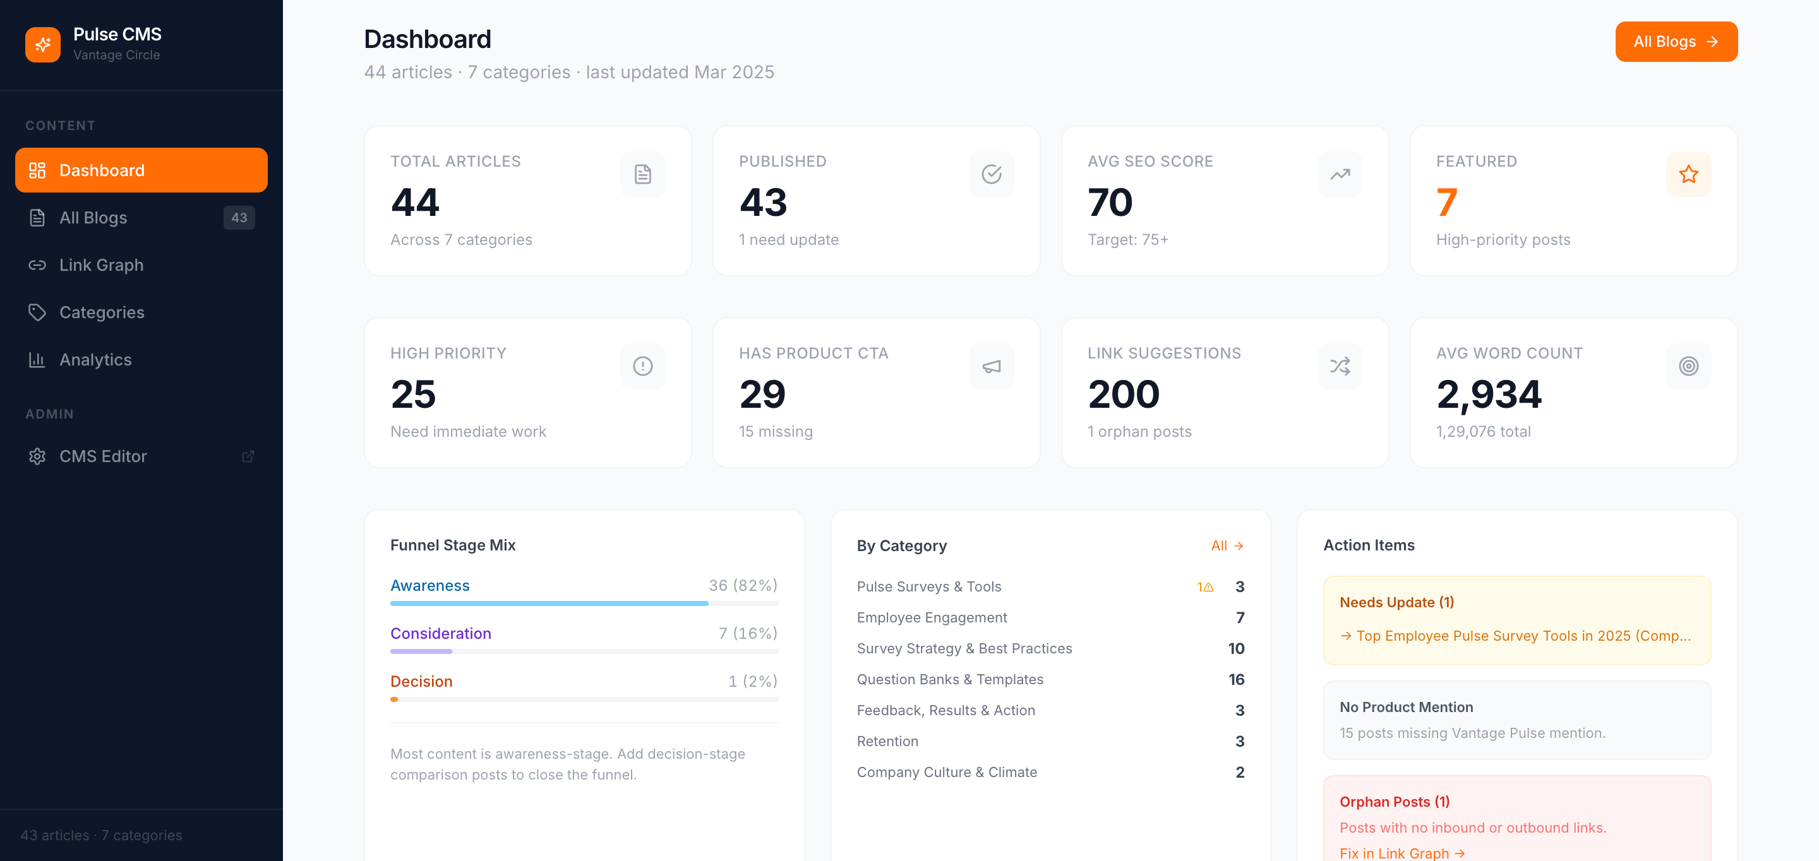Open All Blogs from the sidebar

[x=141, y=217]
